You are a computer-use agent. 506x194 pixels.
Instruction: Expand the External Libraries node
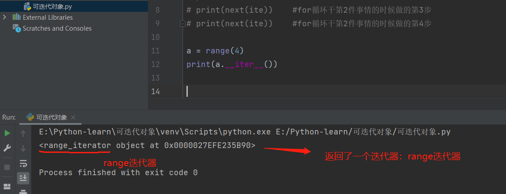point(5,18)
